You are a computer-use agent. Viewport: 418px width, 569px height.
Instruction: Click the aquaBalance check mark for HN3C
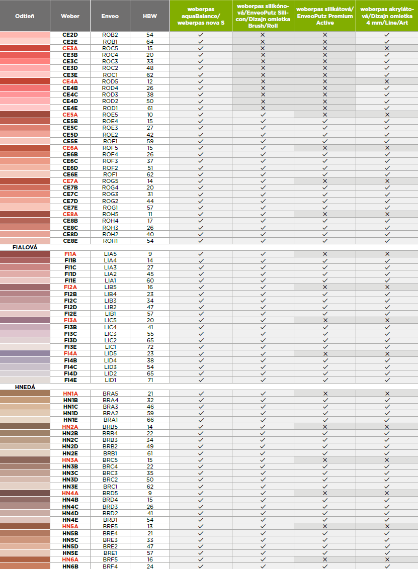pos(201,473)
